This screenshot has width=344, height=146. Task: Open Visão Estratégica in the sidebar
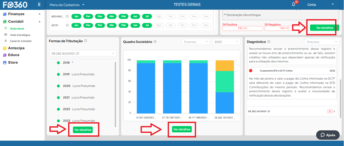pos(20,35)
